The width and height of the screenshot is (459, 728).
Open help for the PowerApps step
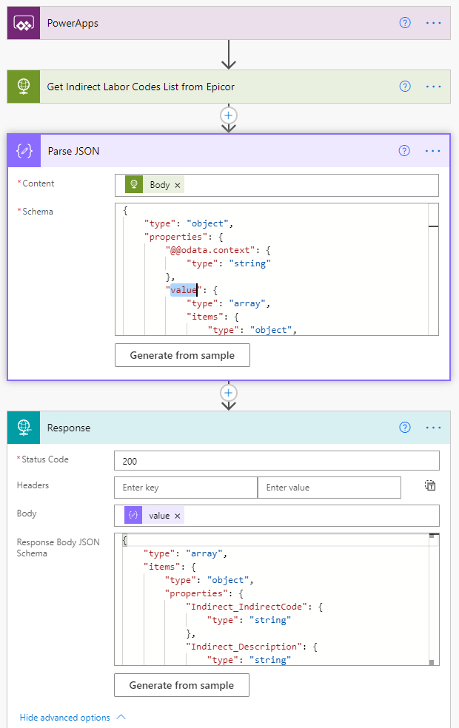[x=405, y=23]
